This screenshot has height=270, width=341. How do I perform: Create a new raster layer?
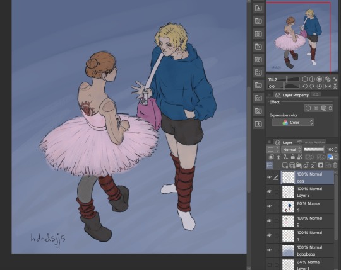tap(285, 166)
